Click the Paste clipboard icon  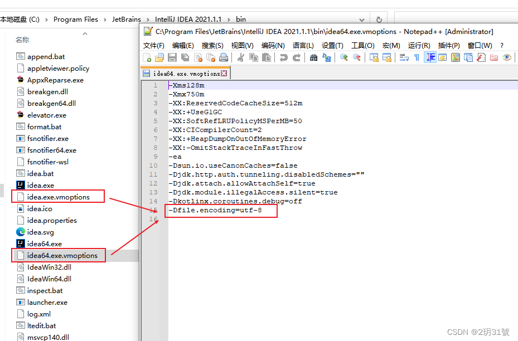pyautogui.click(x=267, y=58)
